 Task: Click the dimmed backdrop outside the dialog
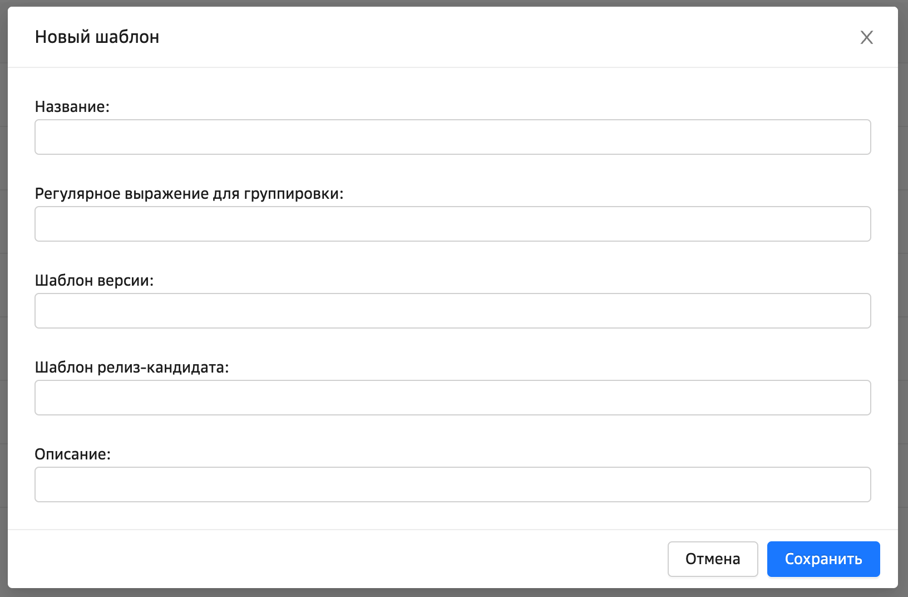pyautogui.click(x=3, y=301)
